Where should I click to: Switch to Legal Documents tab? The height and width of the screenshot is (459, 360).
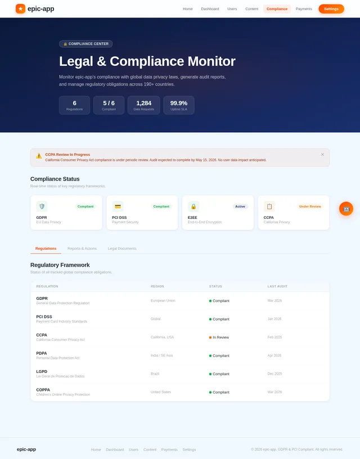tap(122, 249)
